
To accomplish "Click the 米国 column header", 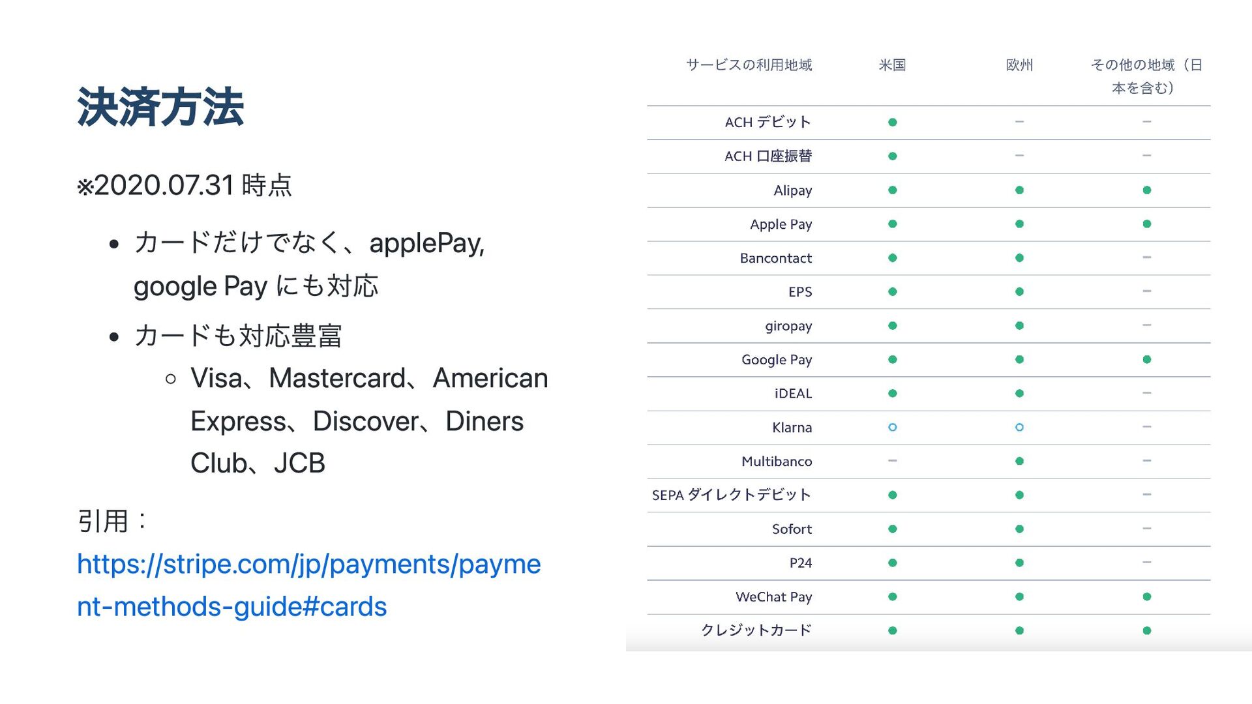I will [892, 65].
